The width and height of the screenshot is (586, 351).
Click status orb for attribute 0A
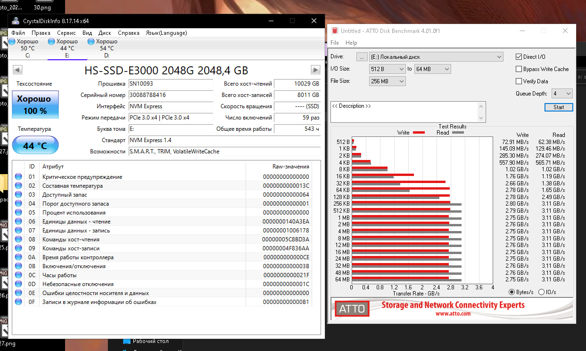(18, 257)
